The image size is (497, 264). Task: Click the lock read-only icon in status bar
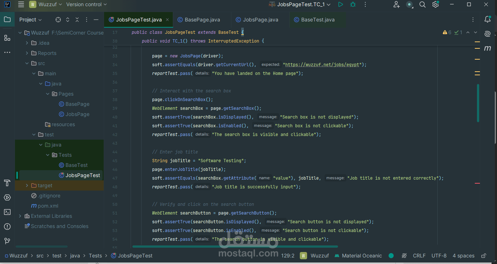click(484, 256)
